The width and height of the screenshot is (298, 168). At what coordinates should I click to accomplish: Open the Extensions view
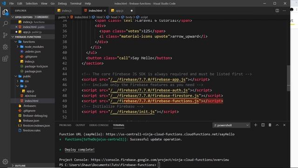coord(5,59)
